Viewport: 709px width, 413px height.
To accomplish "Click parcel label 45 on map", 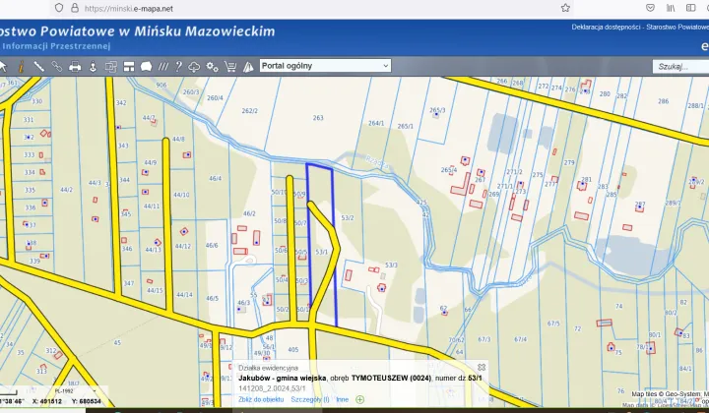I will (117, 342).
